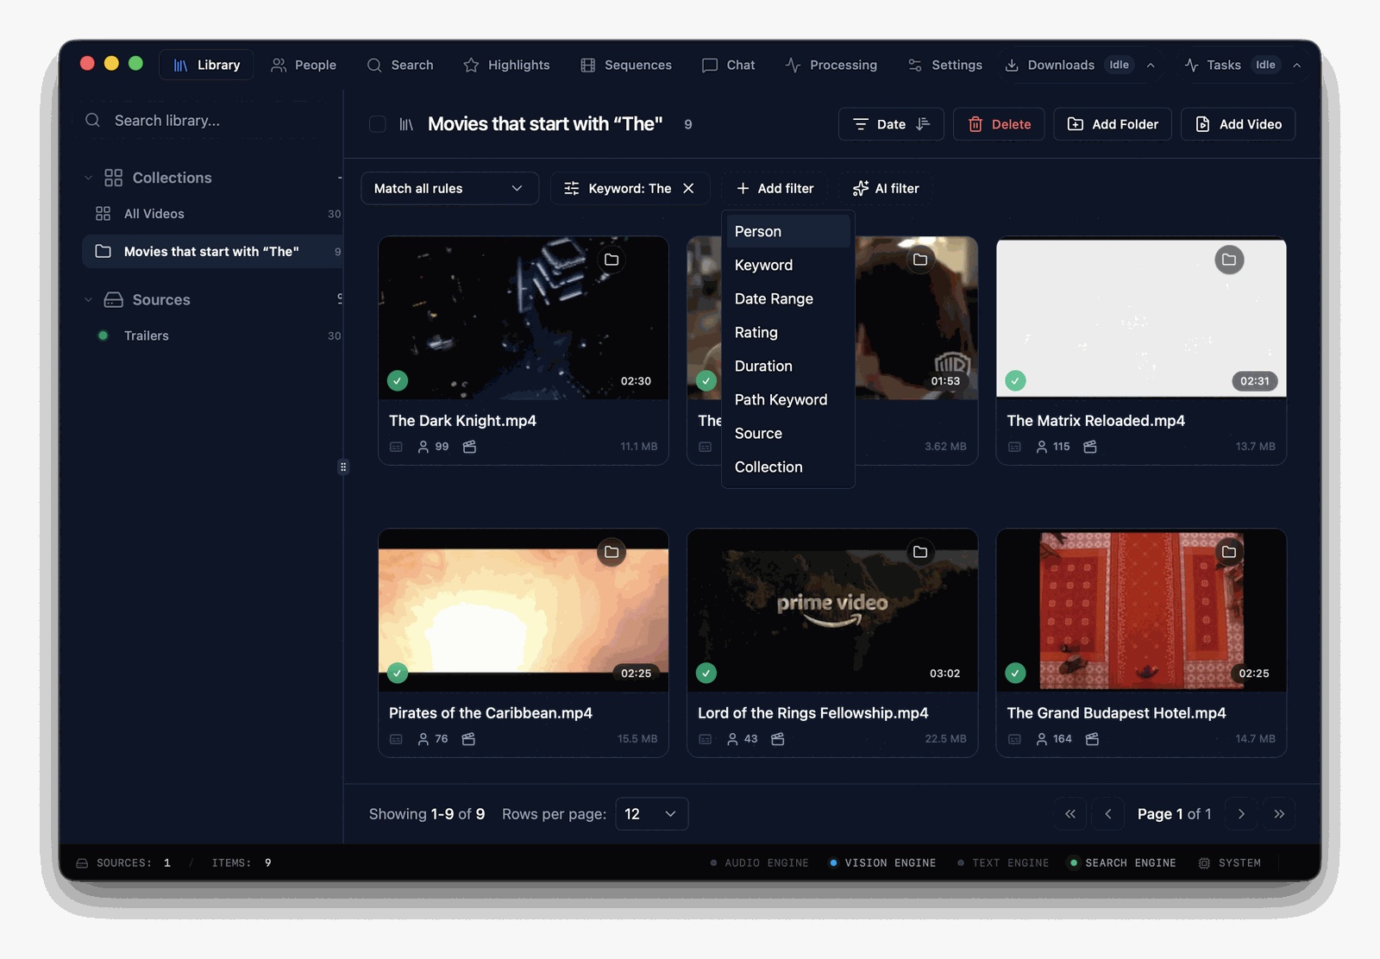This screenshot has width=1380, height=959.
Task: Click the clapperboard icon on Pirates of the Caribbean
Action: pyautogui.click(x=468, y=739)
